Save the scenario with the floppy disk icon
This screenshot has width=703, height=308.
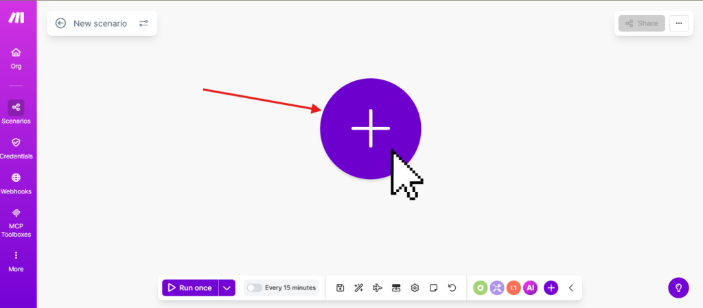pyautogui.click(x=340, y=288)
